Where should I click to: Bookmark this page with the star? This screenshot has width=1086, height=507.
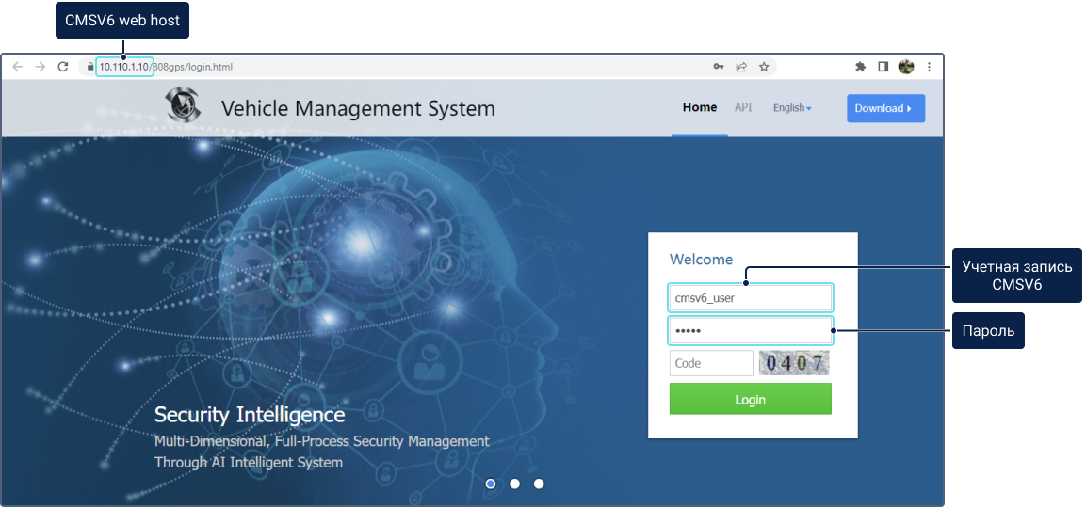[764, 67]
